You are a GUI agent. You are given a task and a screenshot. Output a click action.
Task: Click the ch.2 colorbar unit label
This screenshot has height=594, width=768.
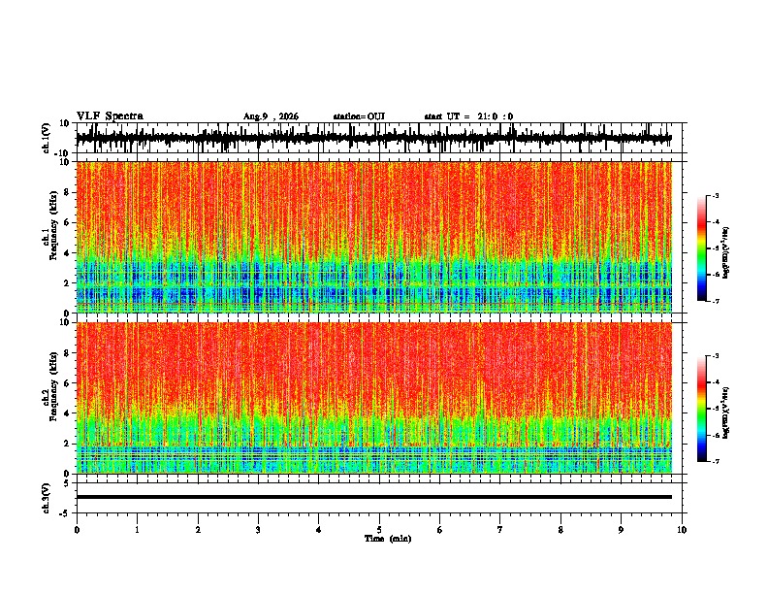(726, 412)
